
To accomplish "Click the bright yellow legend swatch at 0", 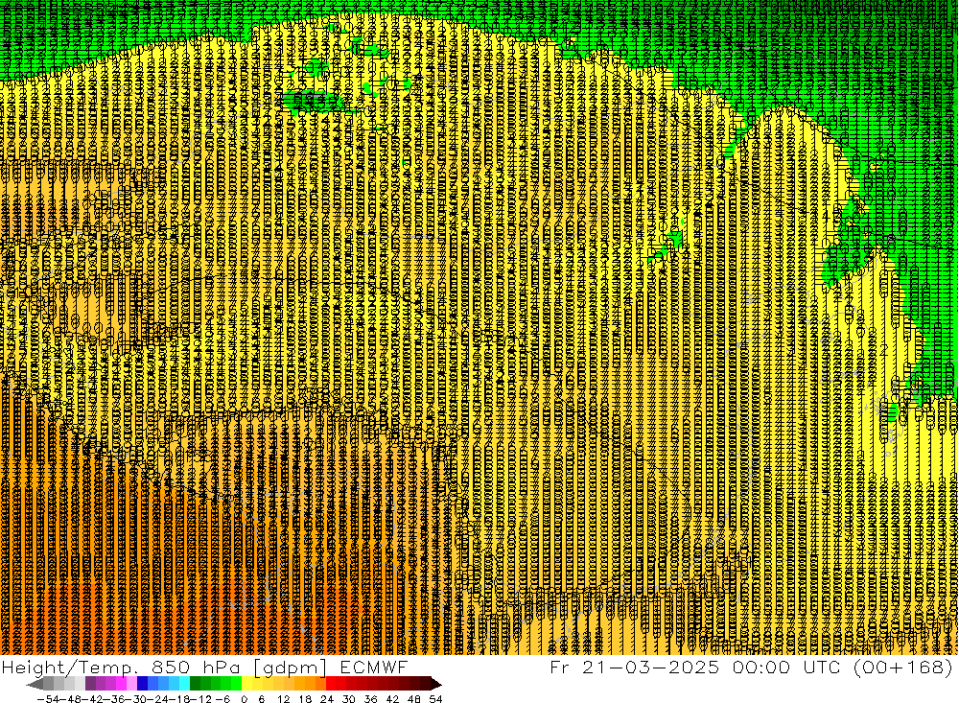I will coord(246,684).
